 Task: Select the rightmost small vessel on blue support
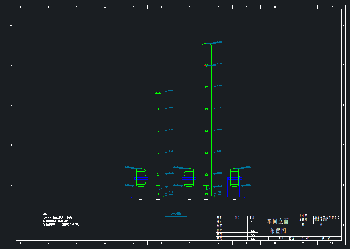point(235,178)
